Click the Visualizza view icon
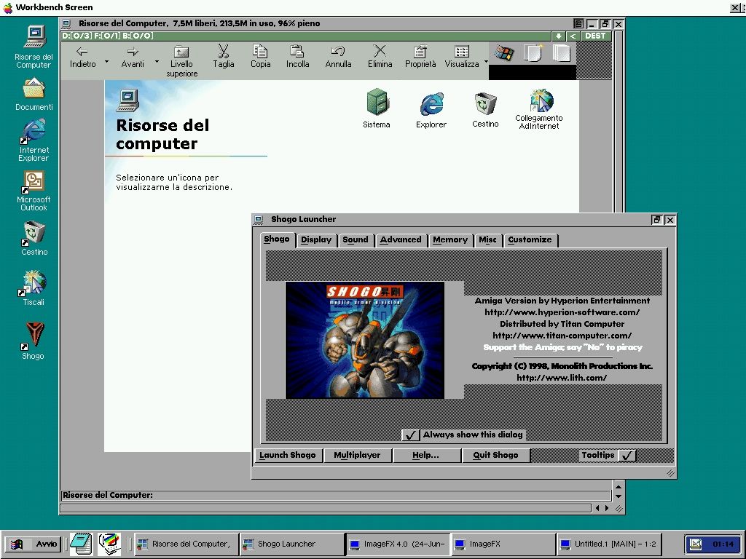 pos(461,52)
